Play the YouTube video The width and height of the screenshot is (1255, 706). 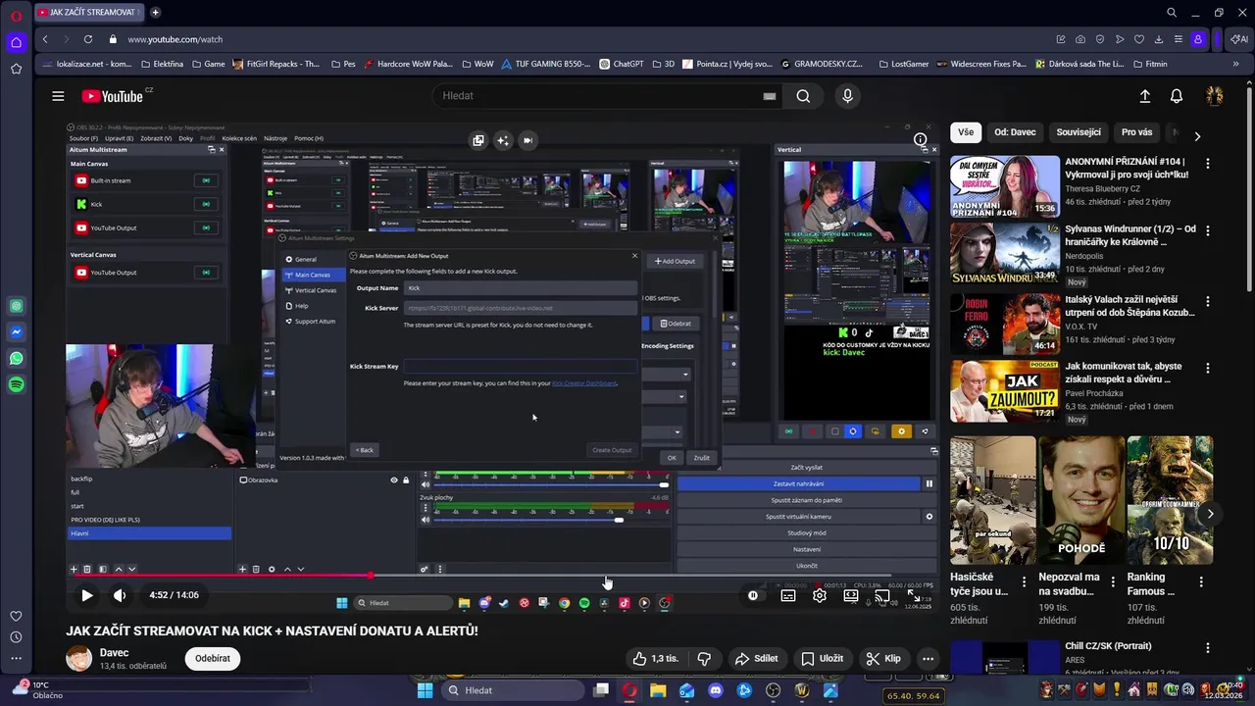pos(86,595)
